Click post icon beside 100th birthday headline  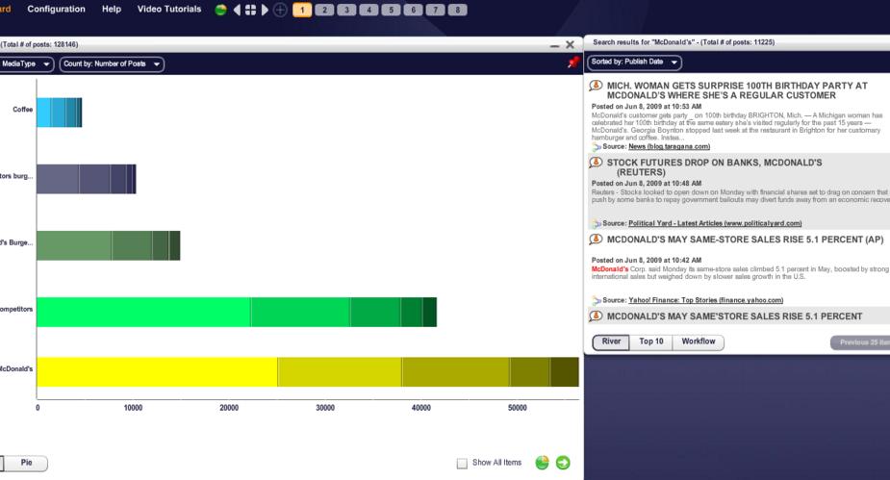[x=596, y=86]
